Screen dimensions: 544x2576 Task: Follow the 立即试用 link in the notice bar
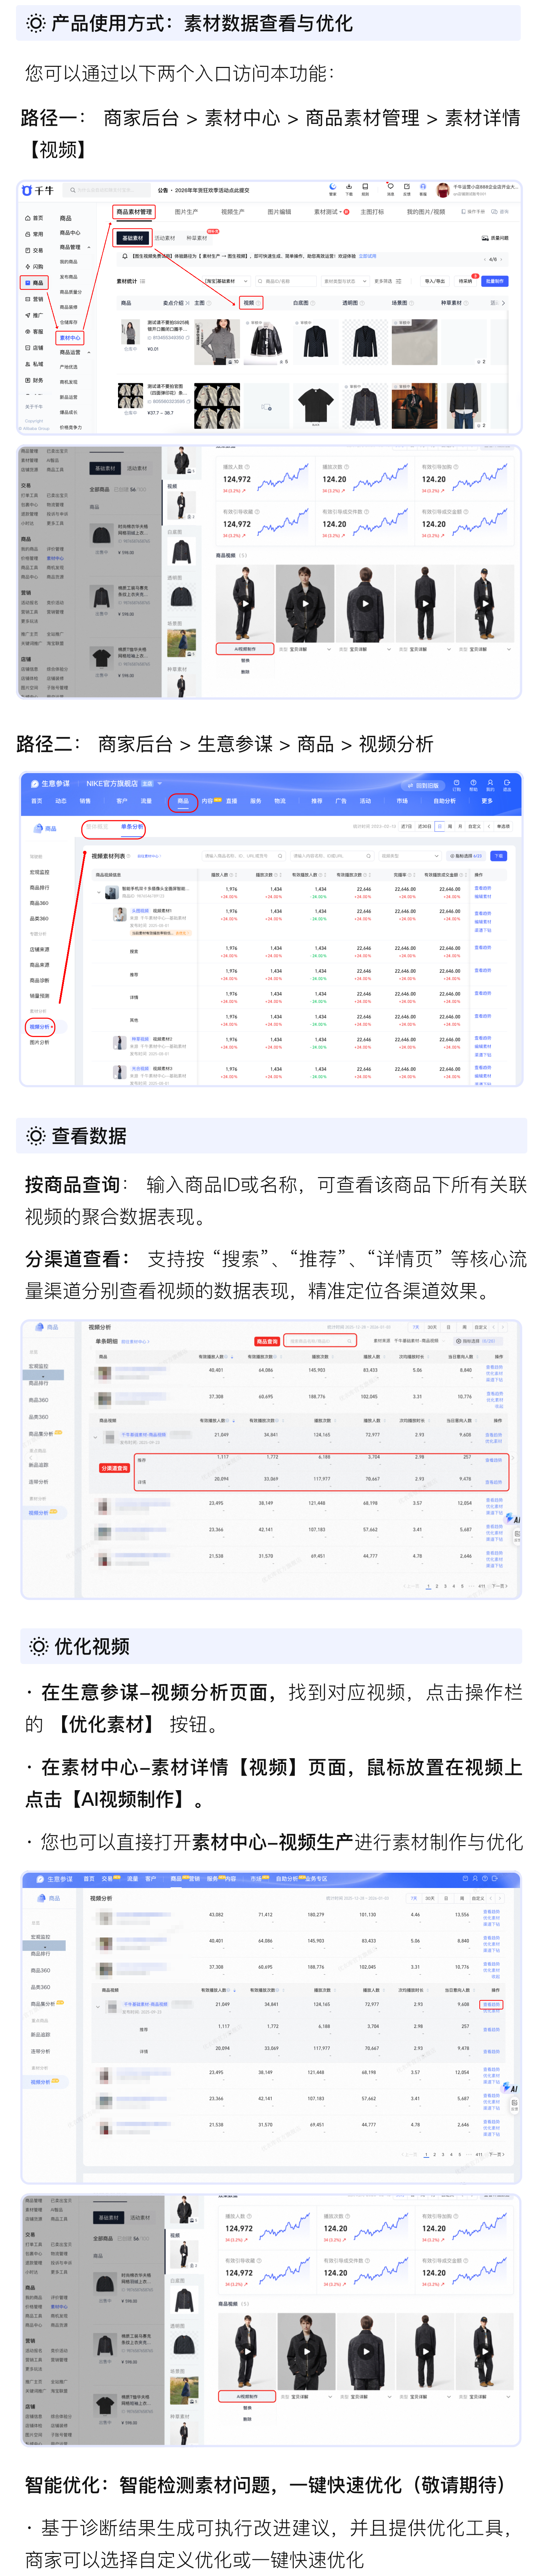click(367, 256)
